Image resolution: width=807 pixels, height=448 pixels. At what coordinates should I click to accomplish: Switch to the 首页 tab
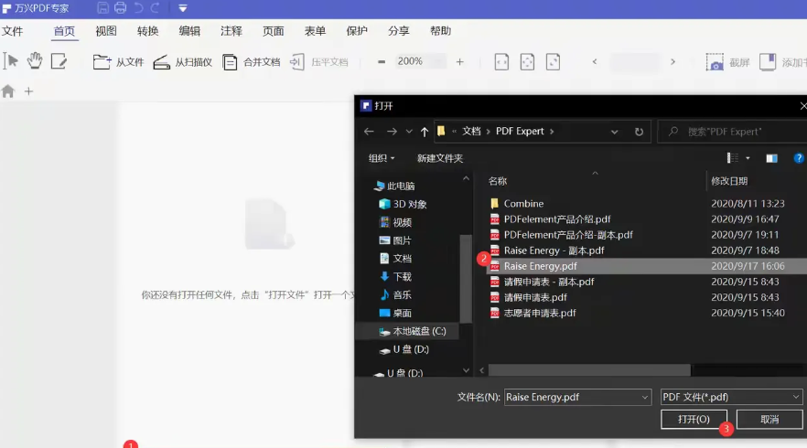(x=64, y=31)
